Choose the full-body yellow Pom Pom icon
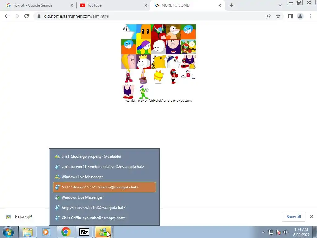The image size is (317, 238). tap(158, 77)
